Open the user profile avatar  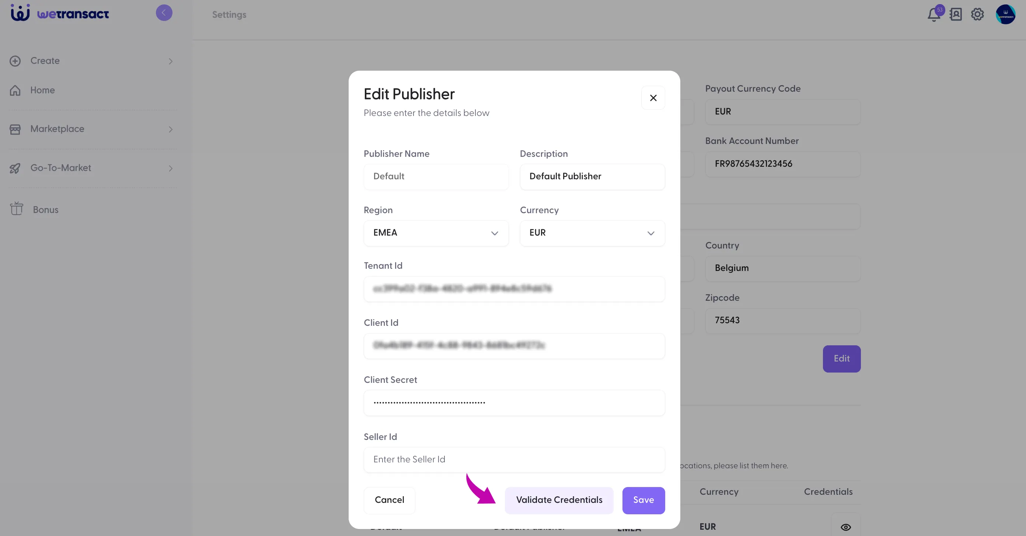click(x=1005, y=14)
